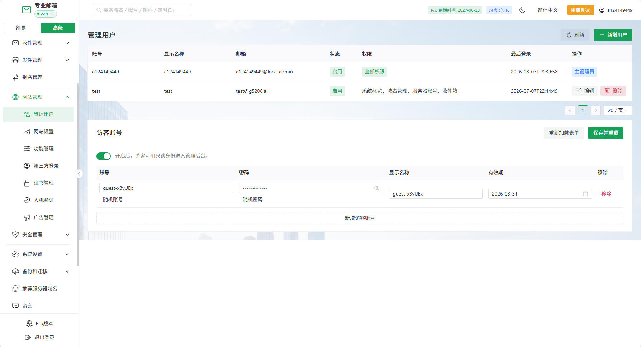Click the cloud icon for 备份和迁移
Viewport: 641px width, 347px height.
coord(15,271)
